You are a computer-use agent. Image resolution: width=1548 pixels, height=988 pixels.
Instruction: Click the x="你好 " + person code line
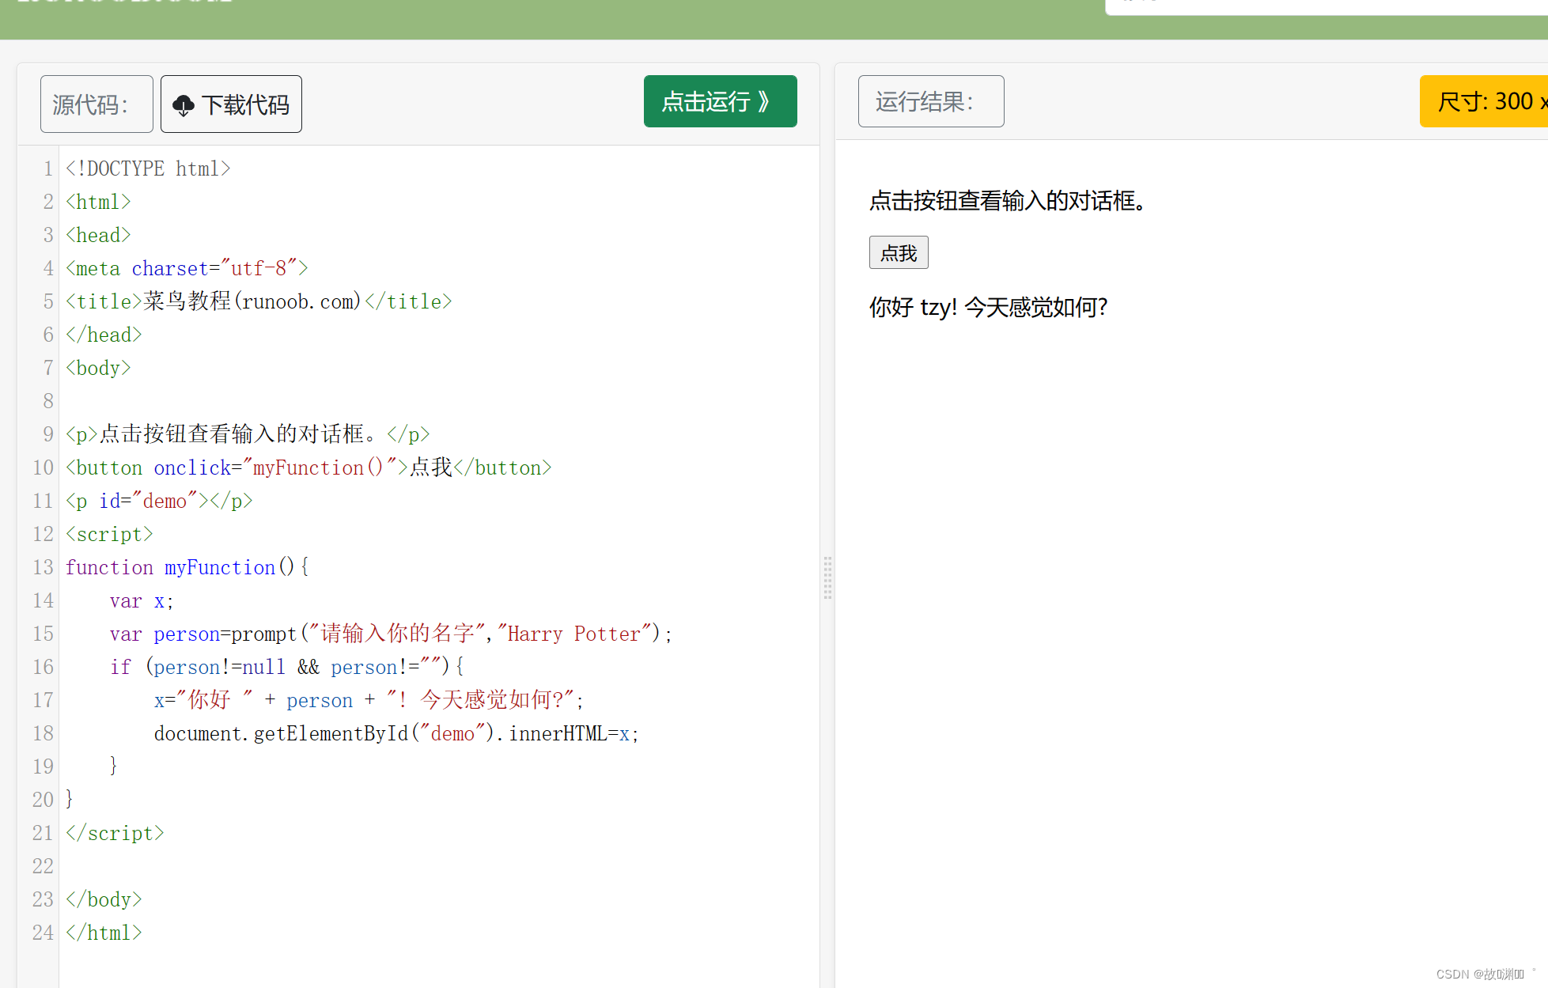[369, 700]
